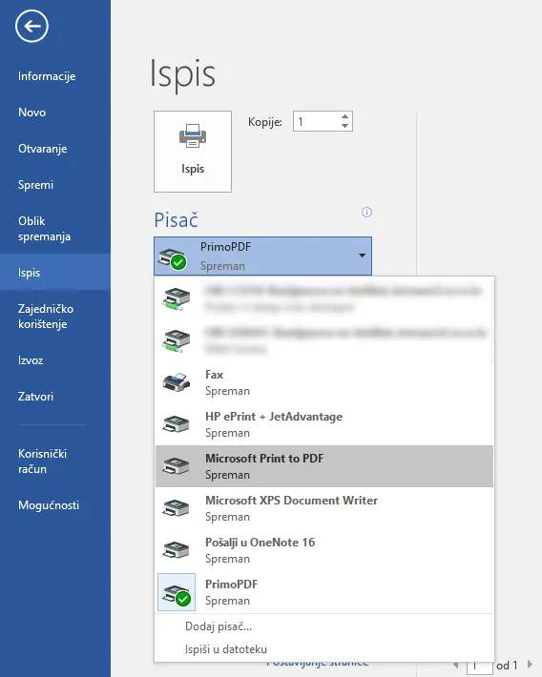Go to previous page with left arrow
542x677 pixels.
(455, 665)
